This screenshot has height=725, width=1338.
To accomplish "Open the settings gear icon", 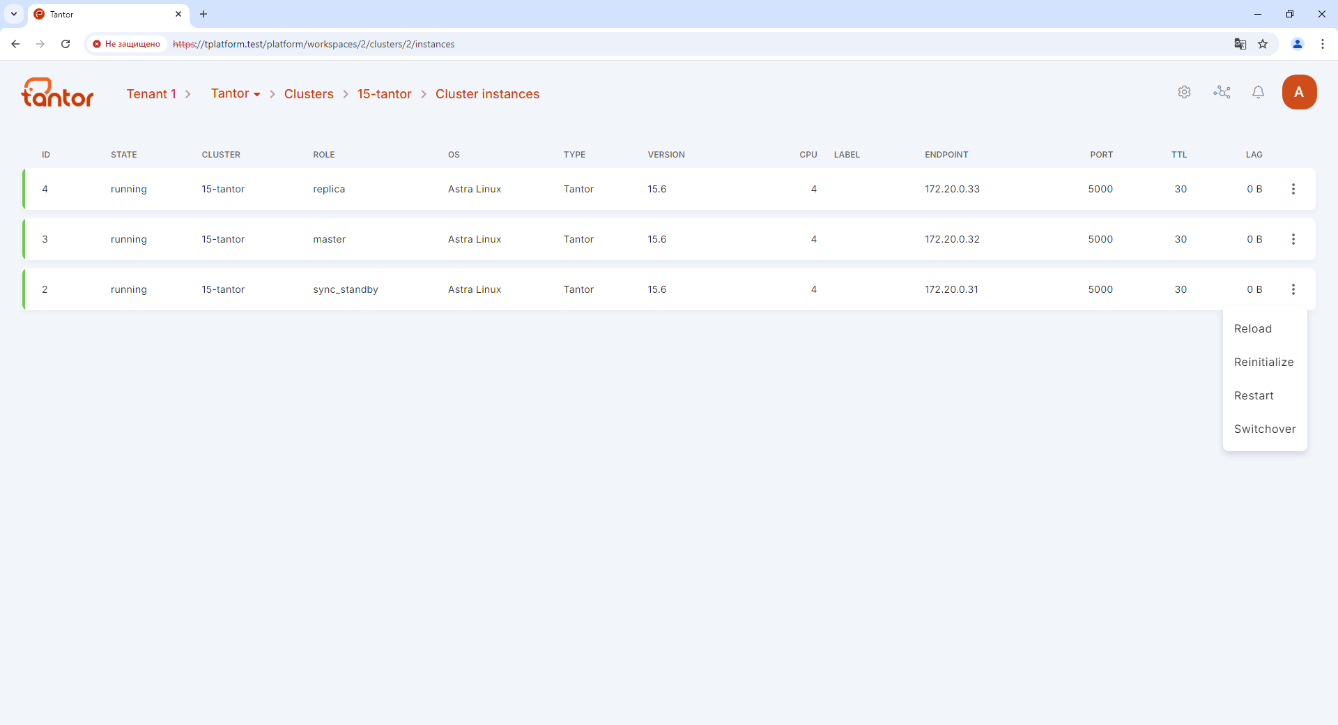I will point(1184,92).
